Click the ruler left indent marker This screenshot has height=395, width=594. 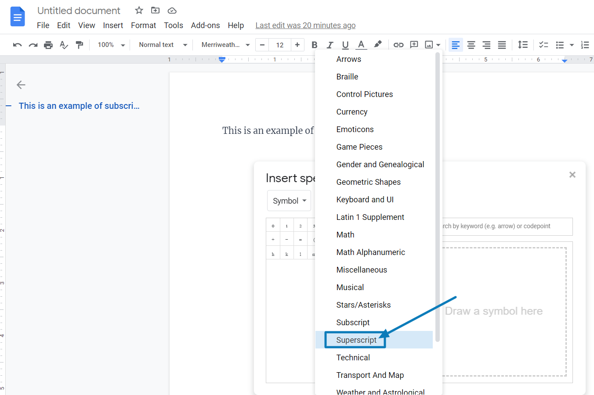pos(222,61)
